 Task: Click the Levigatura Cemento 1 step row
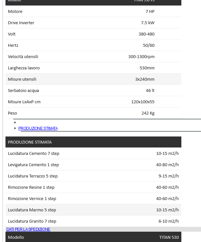(x=93, y=165)
